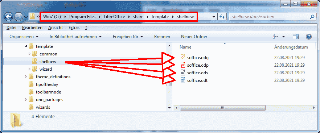320x133 pixels.
Task: Select the template folder in tree
Action: pyautogui.click(x=44, y=46)
